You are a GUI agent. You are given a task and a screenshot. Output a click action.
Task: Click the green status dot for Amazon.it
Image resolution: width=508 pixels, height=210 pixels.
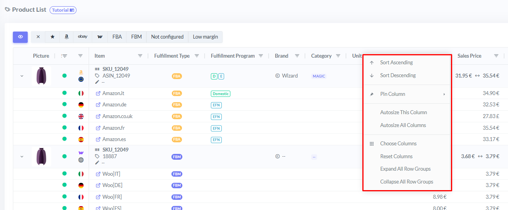click(64, 94)
